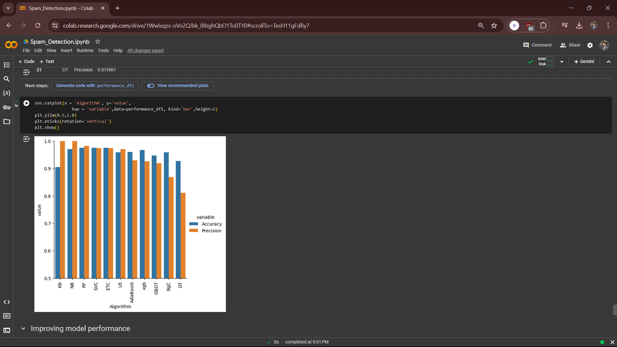Open the Comment button
Image resolution: width=617 pixels, height=347 pixels.
537,45
